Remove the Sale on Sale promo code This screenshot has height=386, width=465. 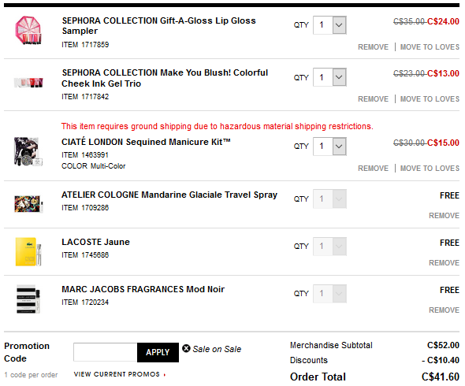point(186,348)
